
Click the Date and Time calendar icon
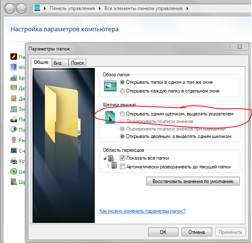(13, 88)
